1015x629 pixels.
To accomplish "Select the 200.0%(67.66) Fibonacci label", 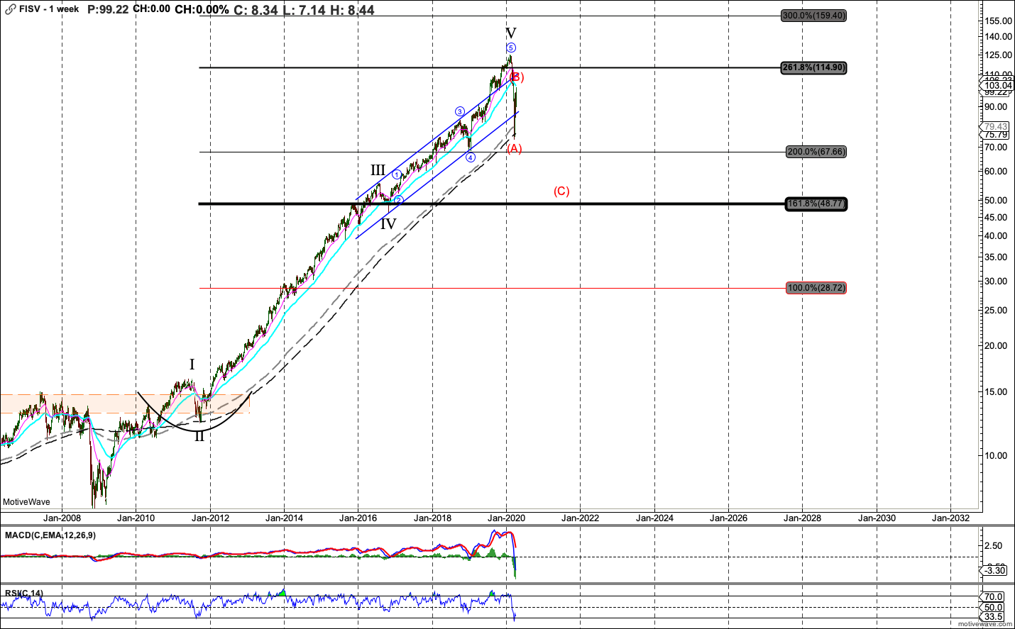I will (816, 152).
